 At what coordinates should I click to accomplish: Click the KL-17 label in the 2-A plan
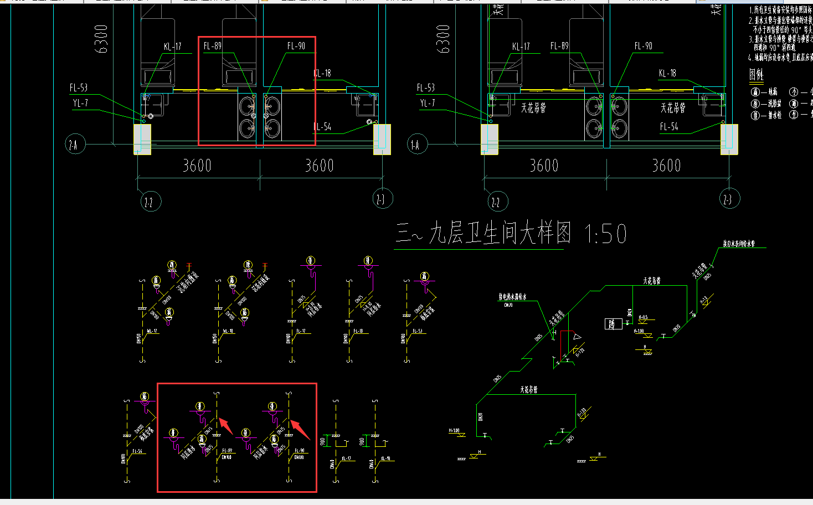172,47
